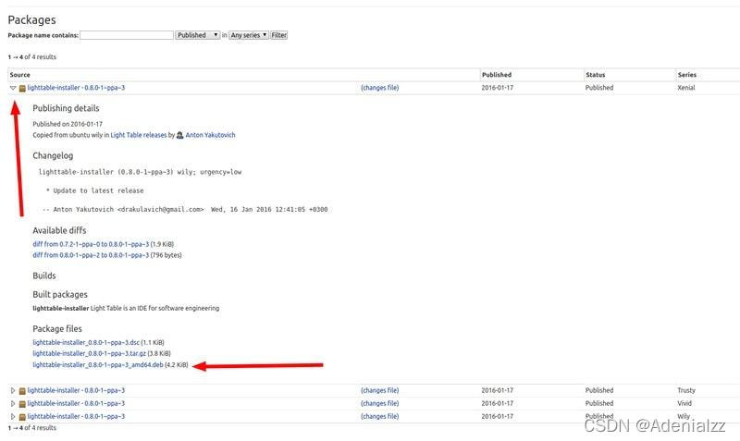Screen dimensions: 740x441
Task: Click the Changelog heading
Action: (53, 155)
